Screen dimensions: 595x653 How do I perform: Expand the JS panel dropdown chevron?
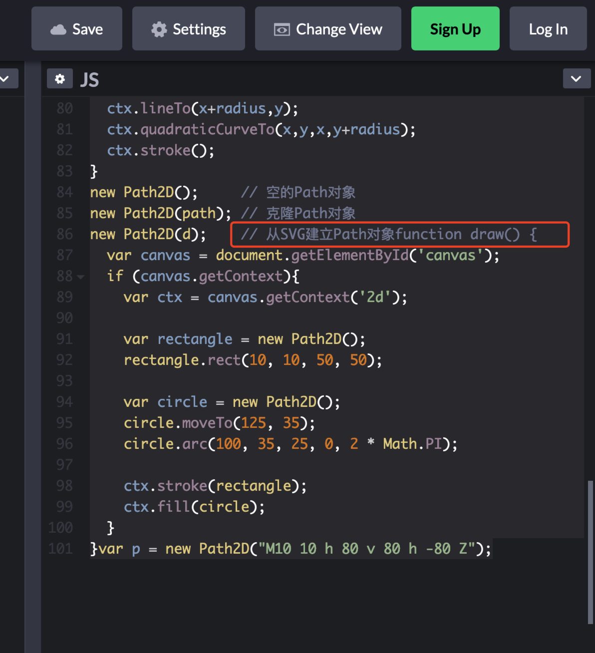[x=577, y=79]
